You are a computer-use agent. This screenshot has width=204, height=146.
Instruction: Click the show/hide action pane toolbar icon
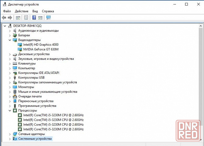(x=40, y=18)
